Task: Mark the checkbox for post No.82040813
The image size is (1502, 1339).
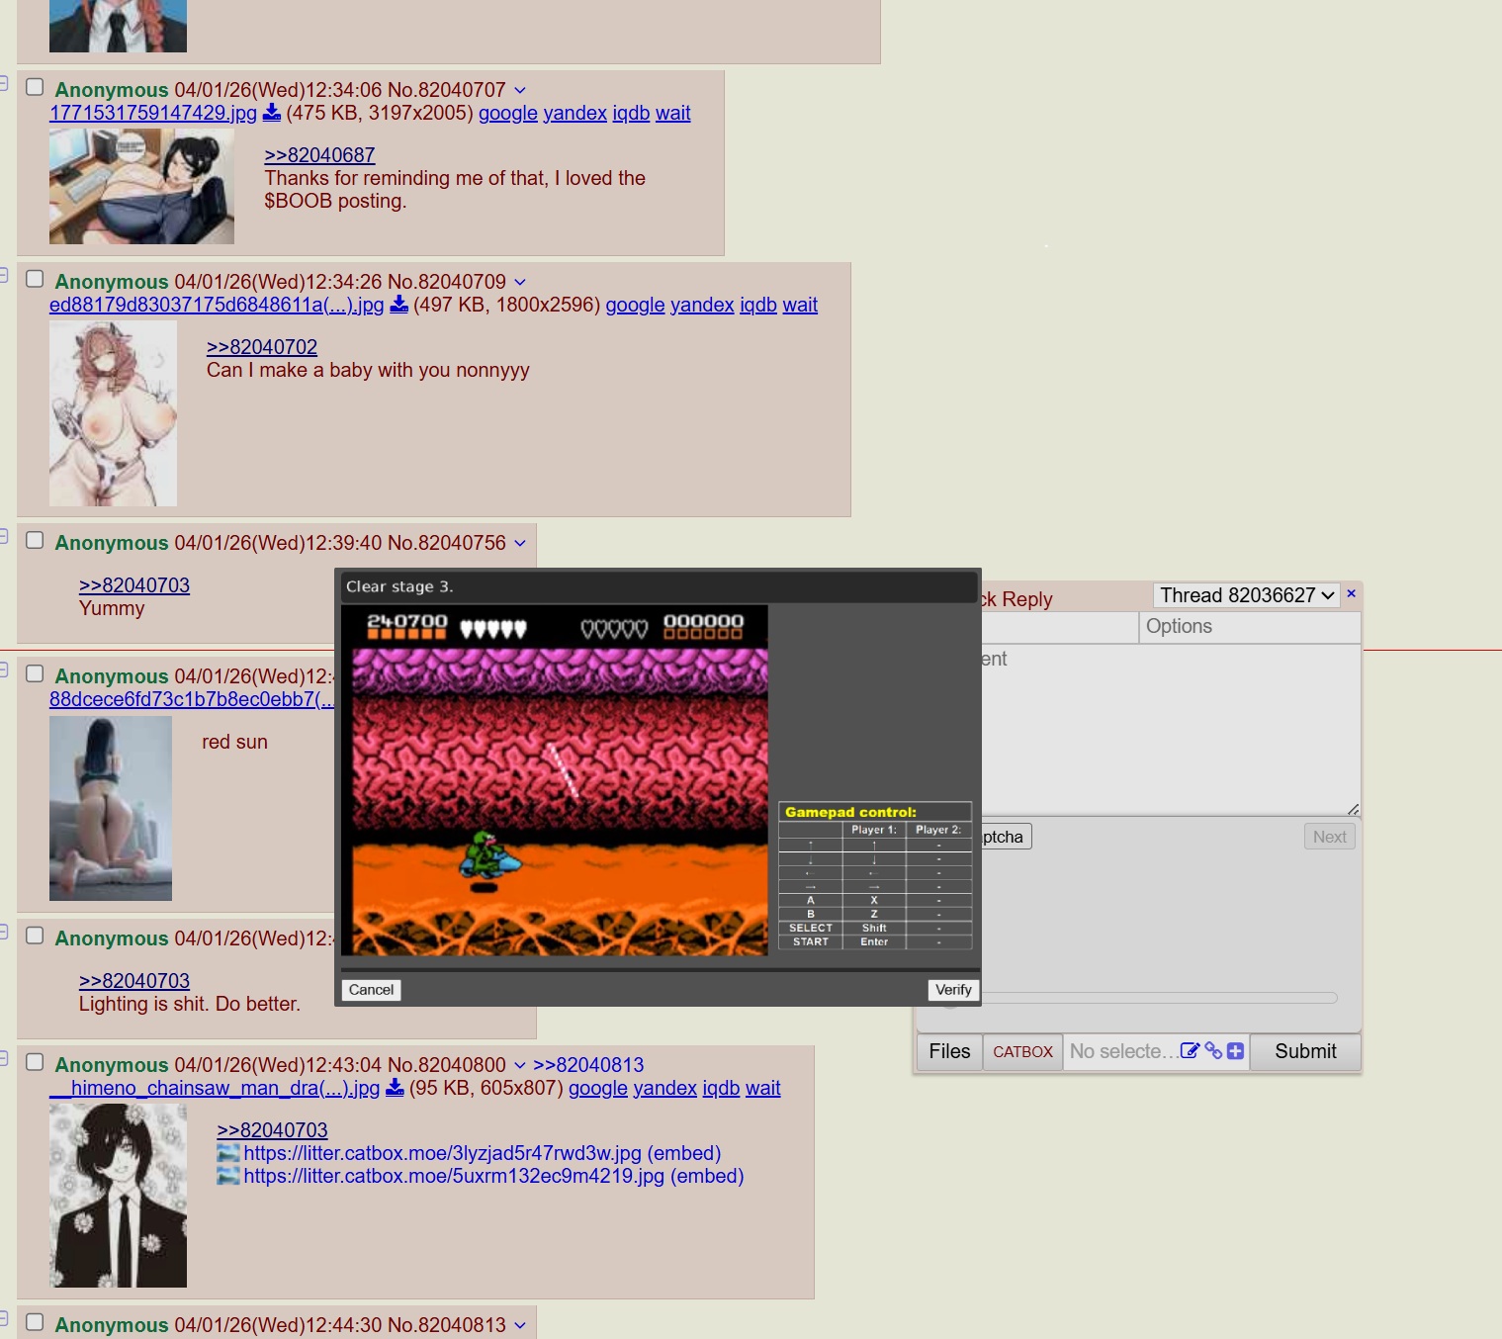Action: click(x=35, y=1322)
